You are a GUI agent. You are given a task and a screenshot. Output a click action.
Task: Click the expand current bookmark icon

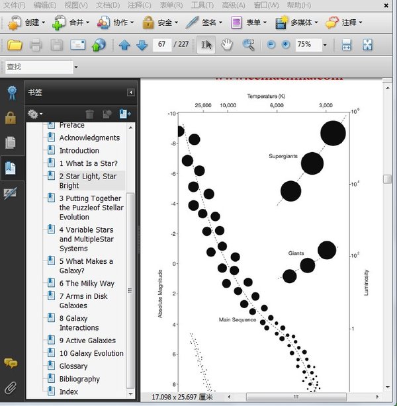pyautogui.click(x=125, y=114)
